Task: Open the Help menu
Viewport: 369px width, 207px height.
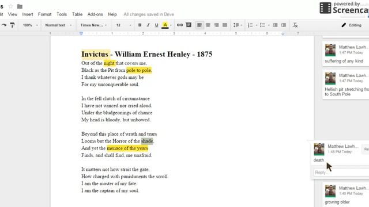Action: point(112,14)
